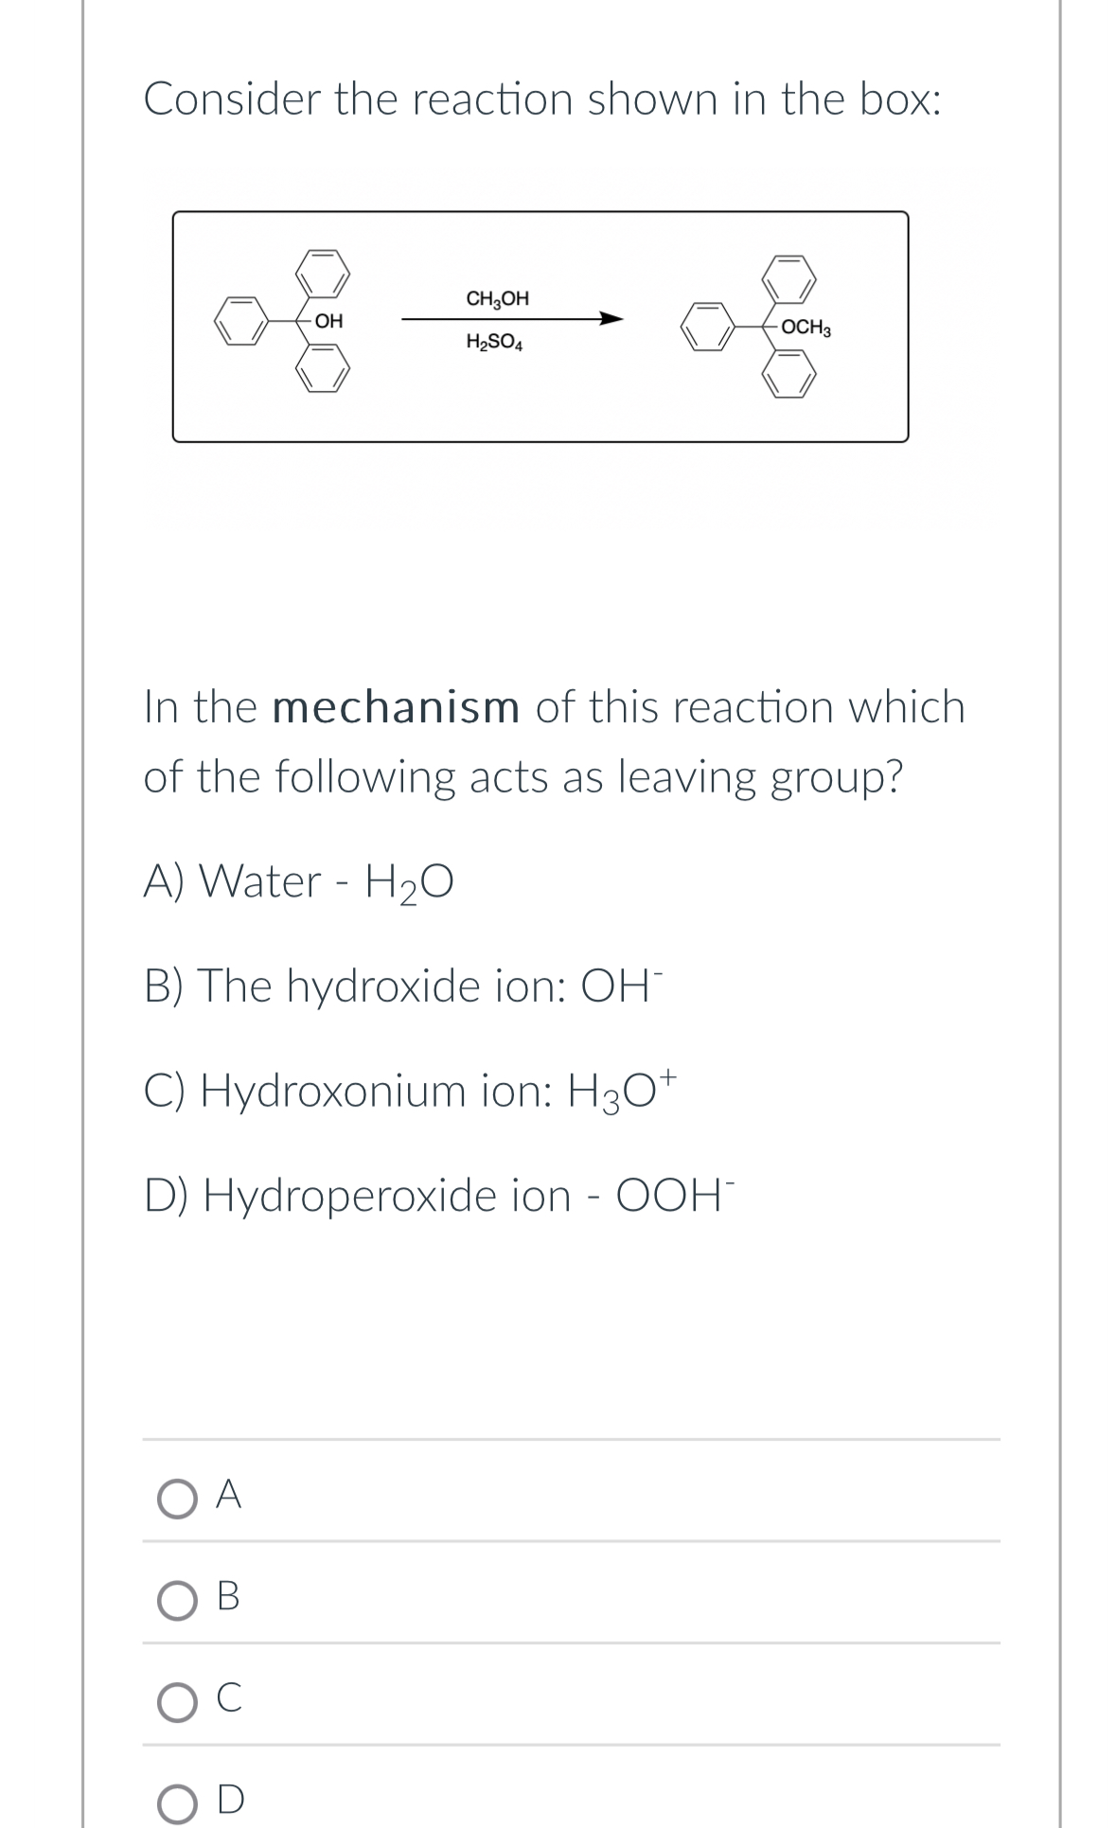This screenshot has height=1828, width=1116.
Task: Click the CH3OH label above the arrow
Action: [x=496, y=296]
